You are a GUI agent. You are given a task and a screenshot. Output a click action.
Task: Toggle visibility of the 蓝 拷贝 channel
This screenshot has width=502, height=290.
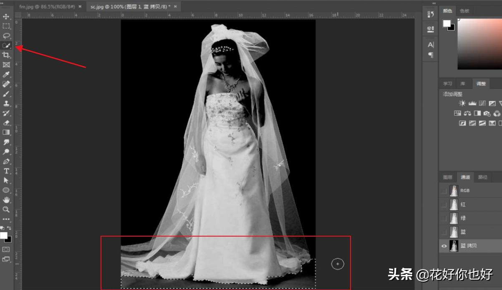[x=444, y=246]
